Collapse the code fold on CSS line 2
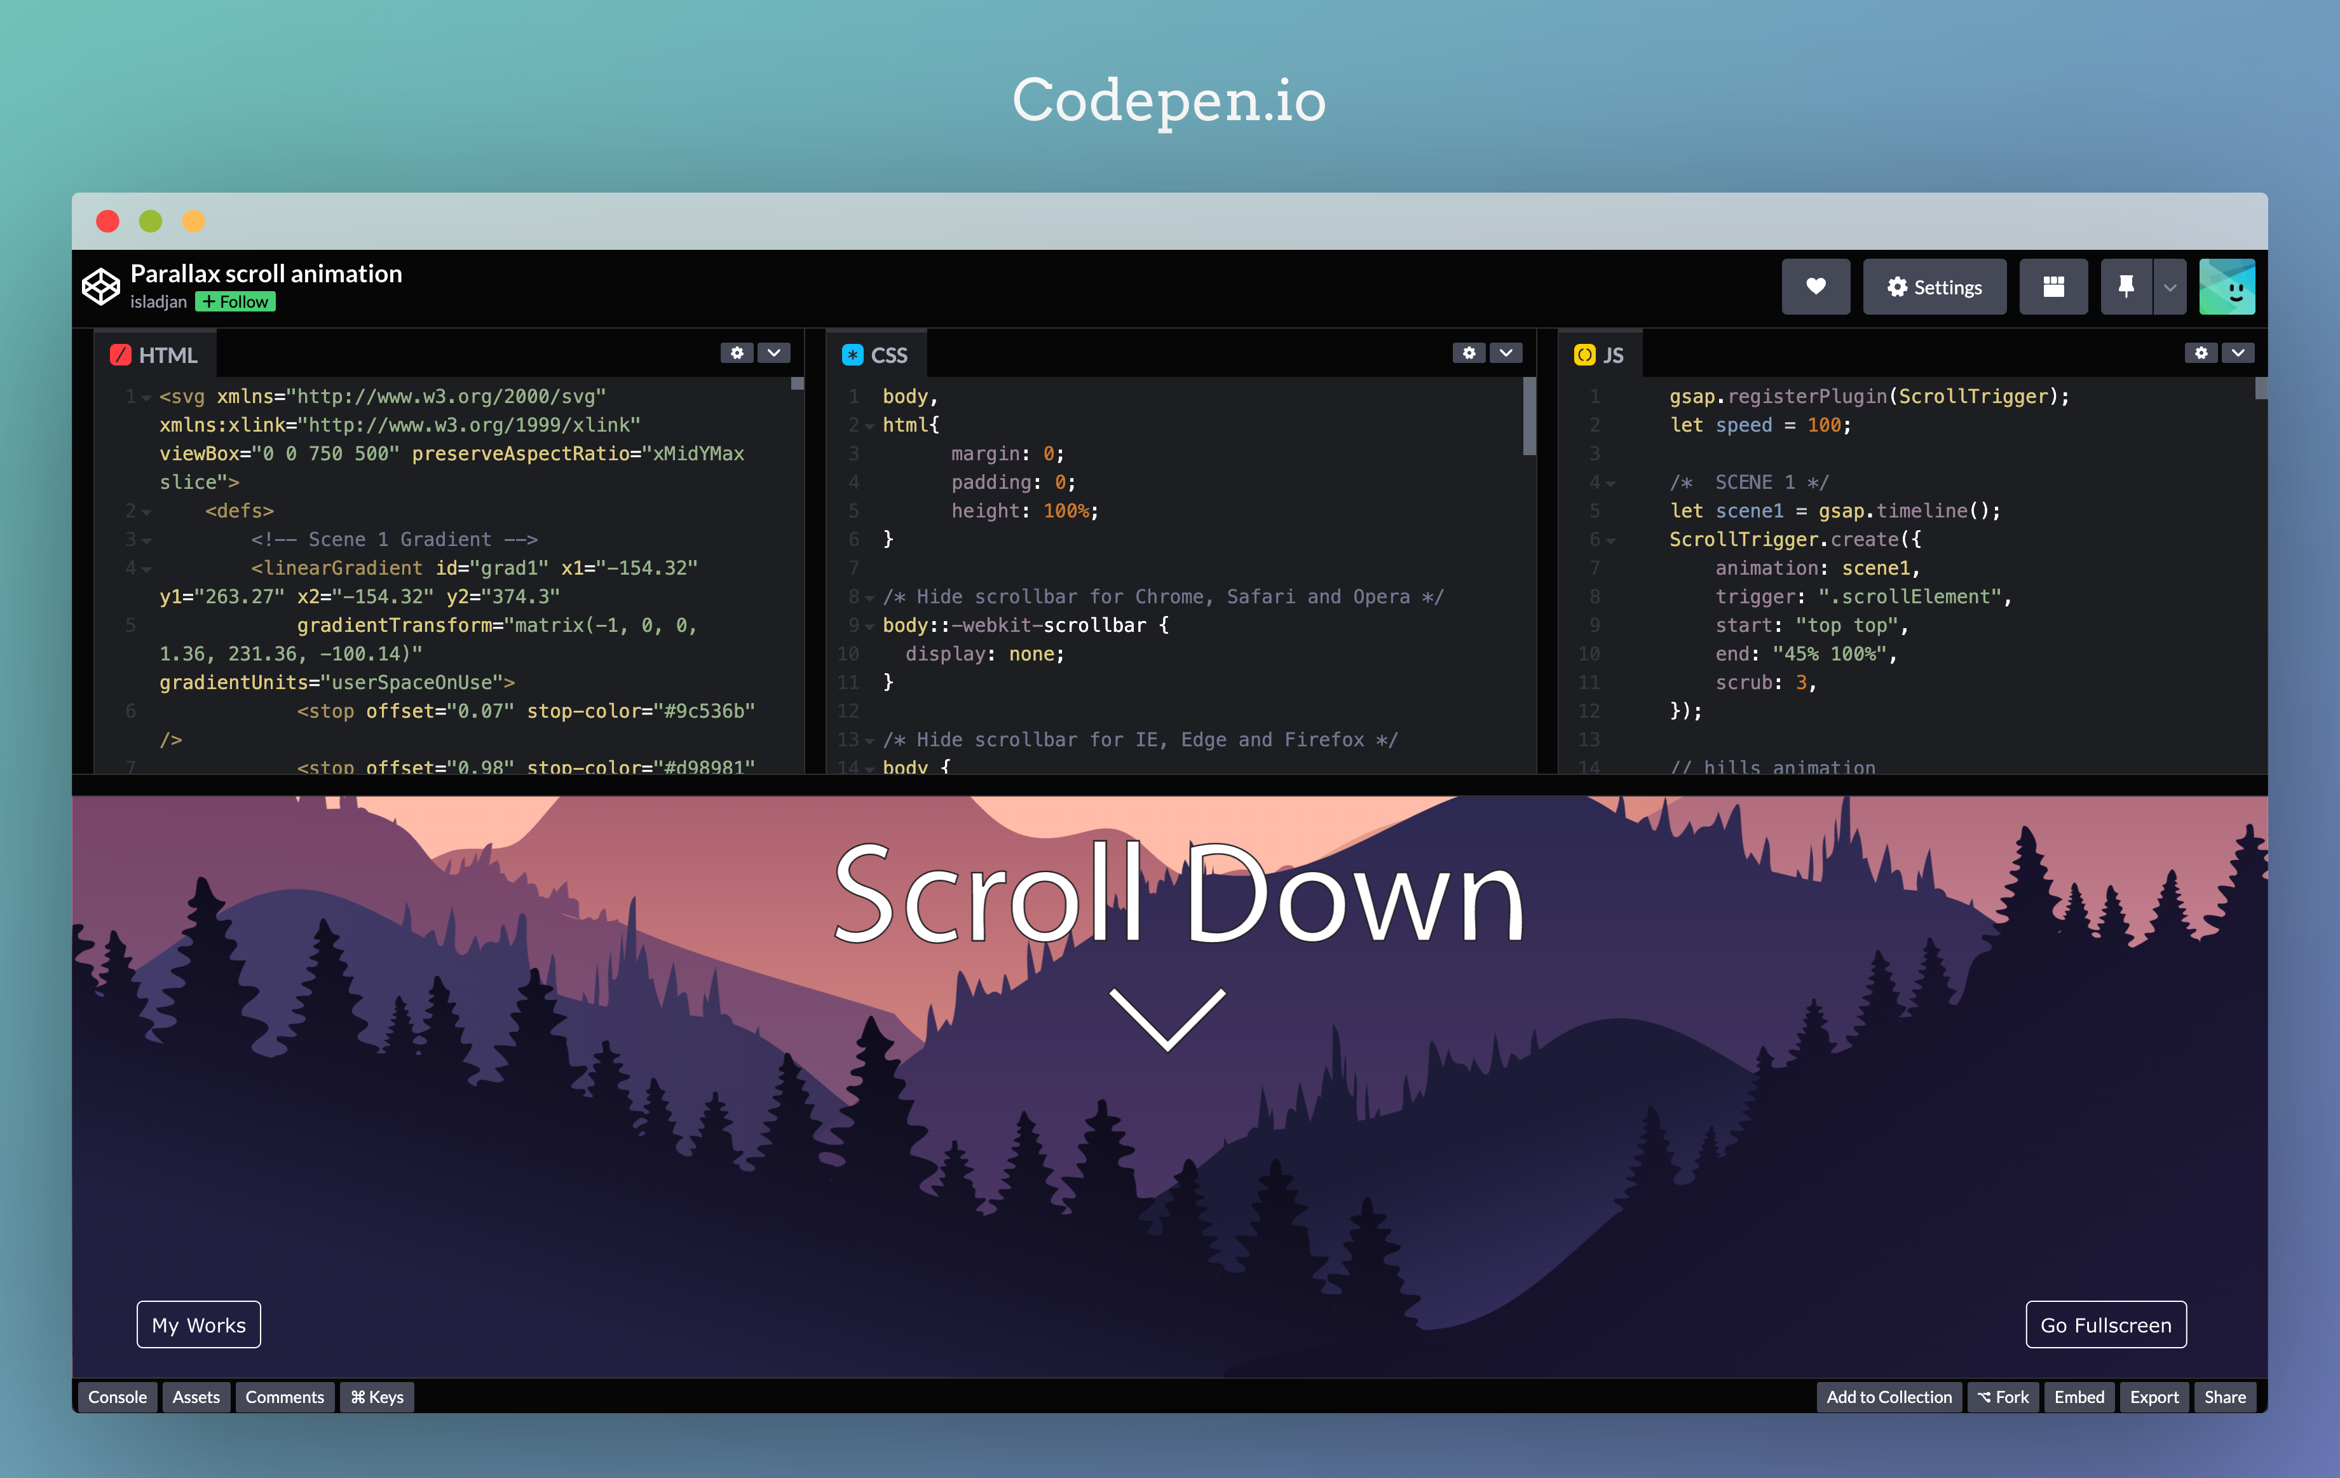Viewport: 2340px width, 1478px height. click(x=870, y=426)
